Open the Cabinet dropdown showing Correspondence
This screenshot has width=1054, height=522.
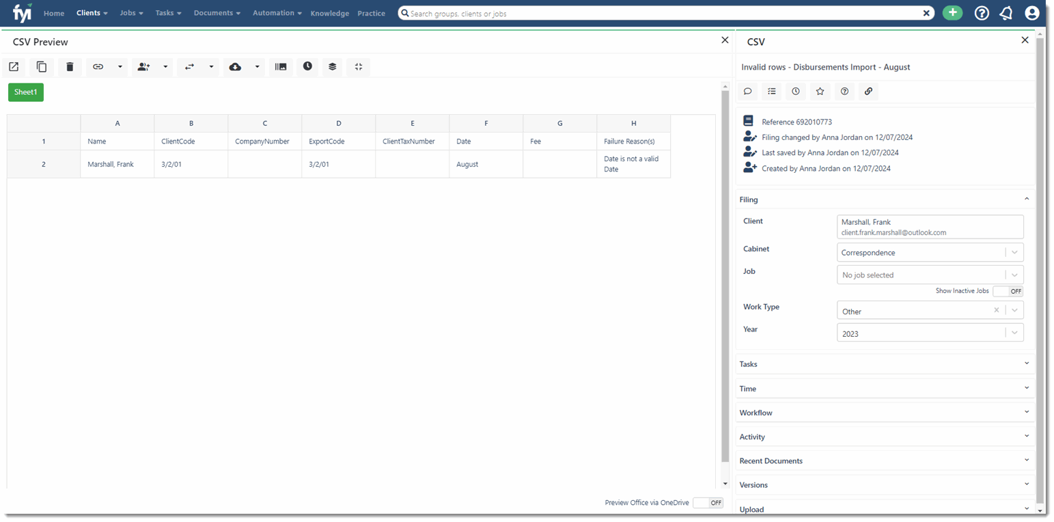pos(930,252)
